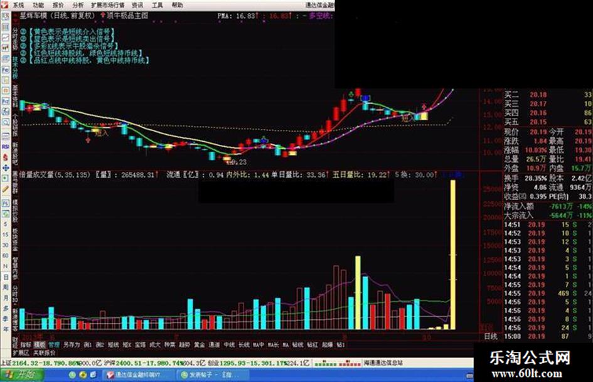This screenshot has height=382, width=593.
Task: Select the 日 daily period button
Action: coord(5,277)
